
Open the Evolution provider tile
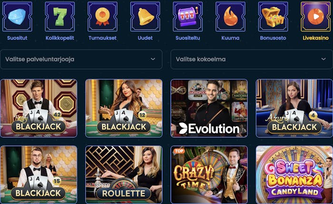[x=209, y=108]
